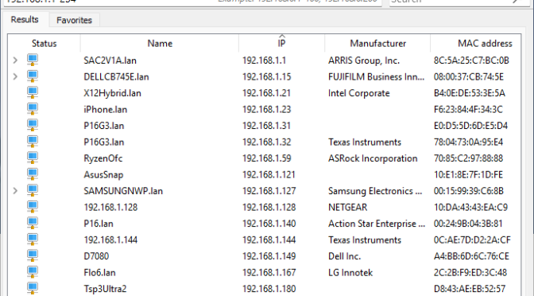Image resolution: width=534 pixels, height=296 pixels.
Task: Click the device icon for AsusSnap
Action: pos(33,174)
